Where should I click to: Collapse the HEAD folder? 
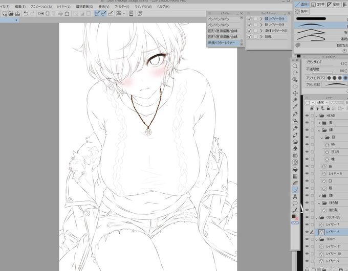(x=317, y=116)
